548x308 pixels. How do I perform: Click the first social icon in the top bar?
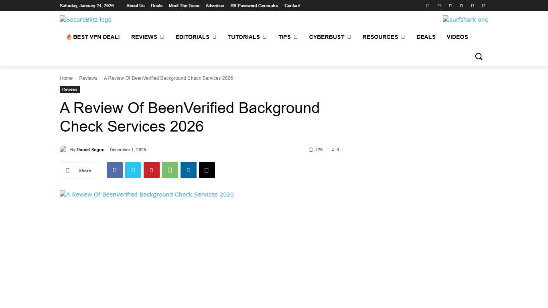point(428,6)
